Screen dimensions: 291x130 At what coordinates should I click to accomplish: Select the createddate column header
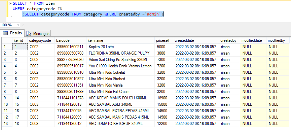(196, 40)
